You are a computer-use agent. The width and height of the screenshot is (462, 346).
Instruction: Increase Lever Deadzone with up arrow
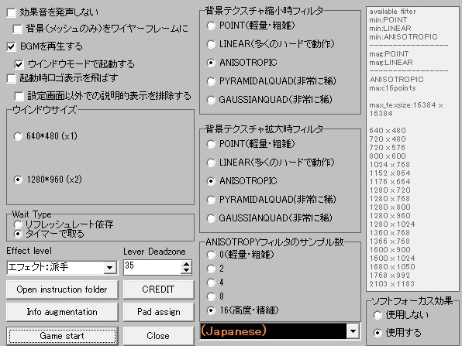(x=186, y=264)
